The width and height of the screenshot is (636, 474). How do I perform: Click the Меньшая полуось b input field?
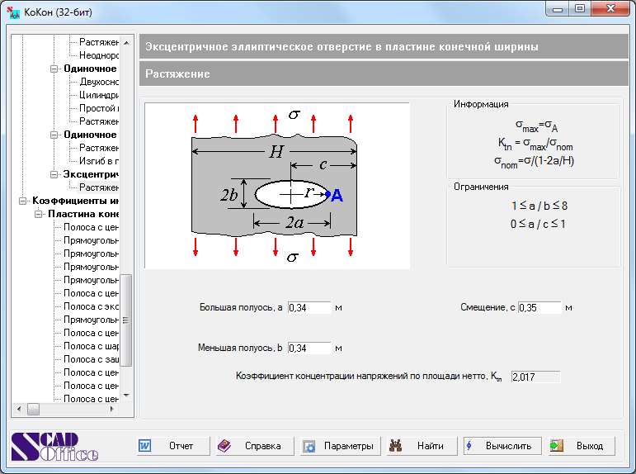(309, 348)
